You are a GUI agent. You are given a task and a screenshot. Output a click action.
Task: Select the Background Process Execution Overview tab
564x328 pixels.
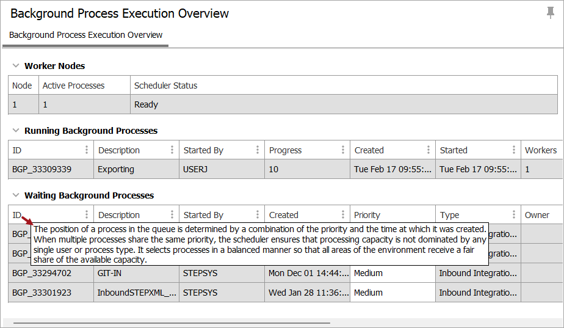coord(85,35)
